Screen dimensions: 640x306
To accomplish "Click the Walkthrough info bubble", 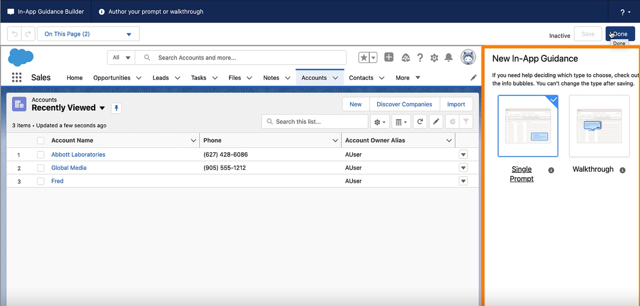I will [622, 170].
